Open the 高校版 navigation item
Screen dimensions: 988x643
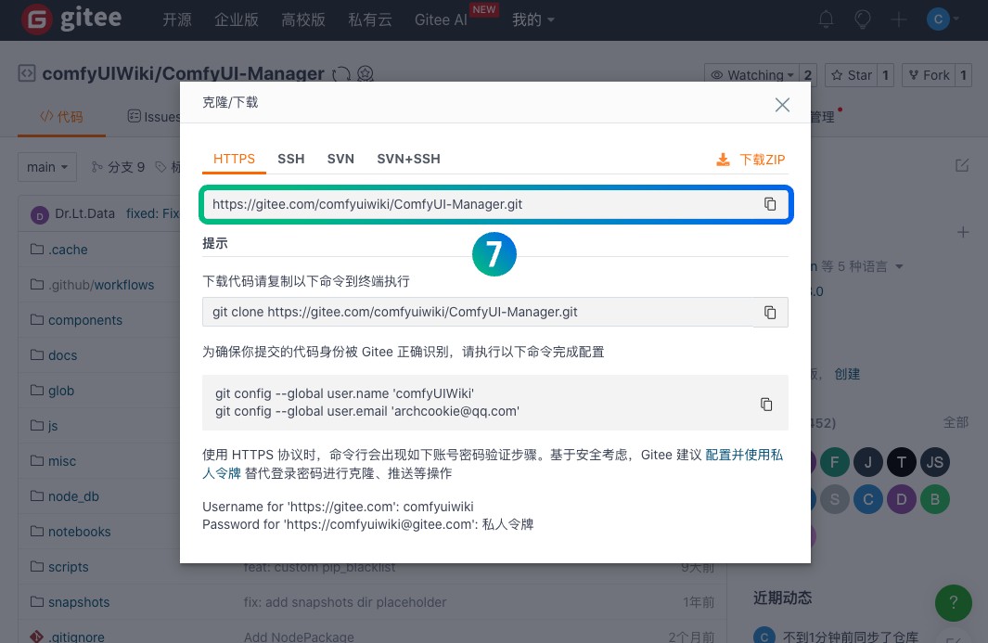[303, 19]
